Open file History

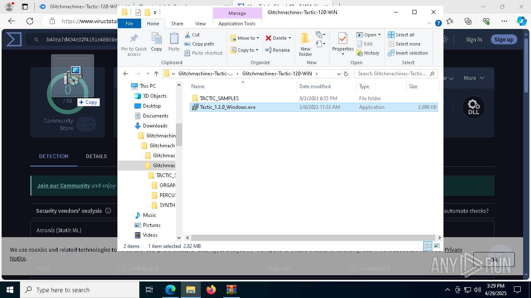368,53
